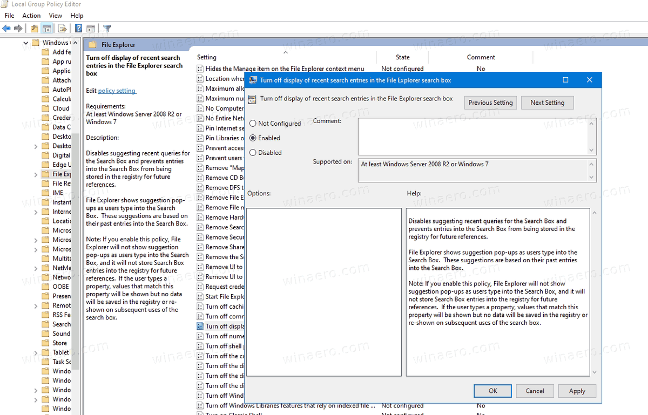Click the Apply button in the dialog
This screenshot has height=415, width=648.
tap(577, 391)
